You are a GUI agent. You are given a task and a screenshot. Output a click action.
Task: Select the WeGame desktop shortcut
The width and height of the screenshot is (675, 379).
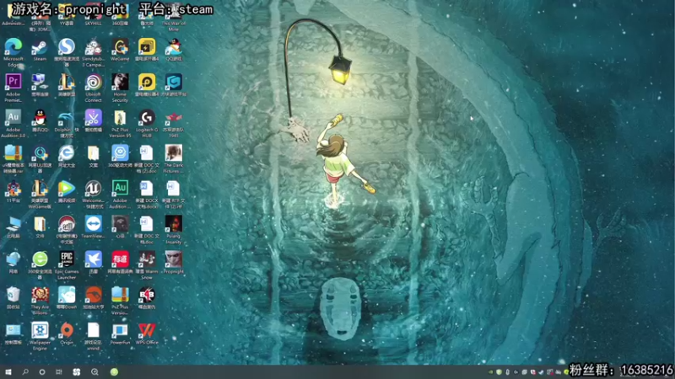point(120,47)
